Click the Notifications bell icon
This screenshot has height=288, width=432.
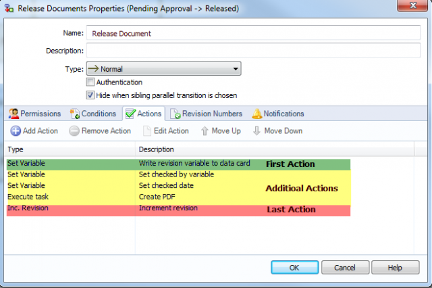pyautogui.click(x=256, y=114)
